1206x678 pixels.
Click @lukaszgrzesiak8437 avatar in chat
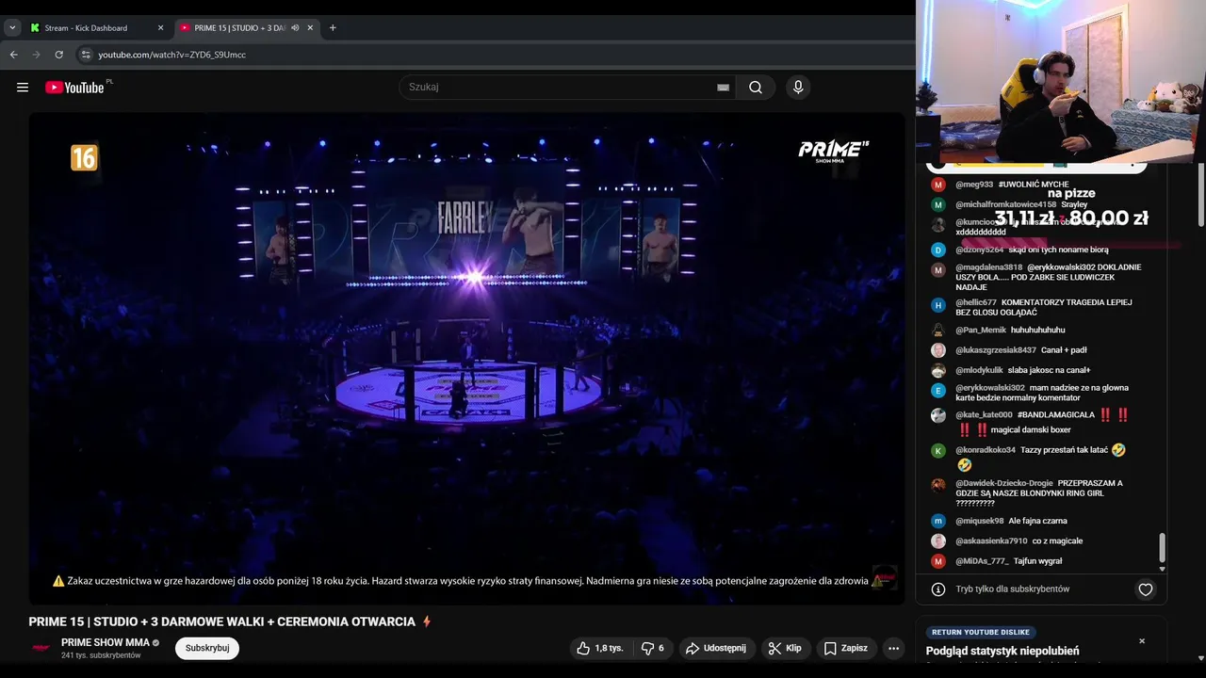click(938, 350)
